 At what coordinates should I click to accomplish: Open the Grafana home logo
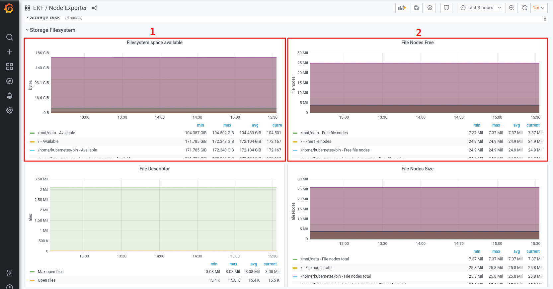click(9, 8)
